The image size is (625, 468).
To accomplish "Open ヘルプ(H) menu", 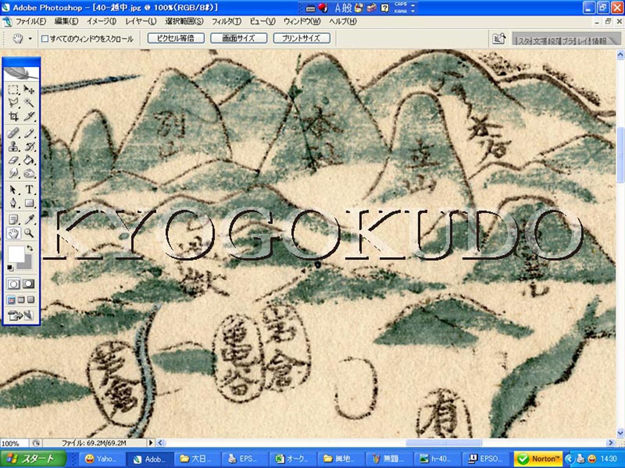I will click(x=343, y=21).
